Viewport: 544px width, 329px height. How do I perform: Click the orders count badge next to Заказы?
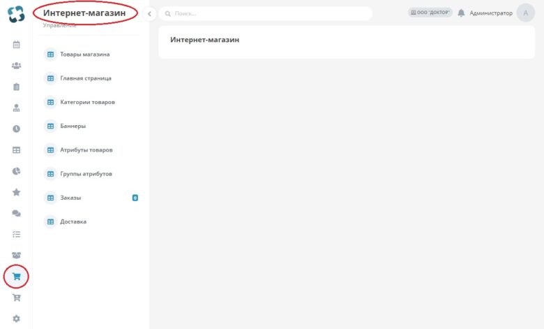tap(135, 198)
